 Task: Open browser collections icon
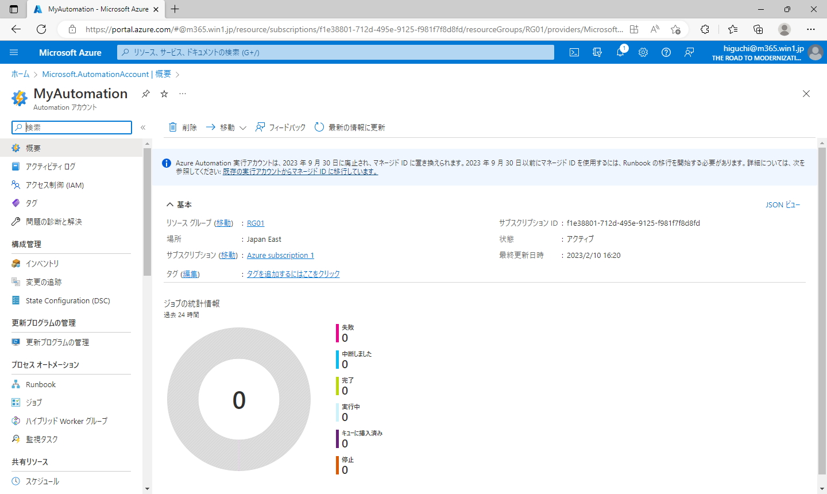pos(758,29)
